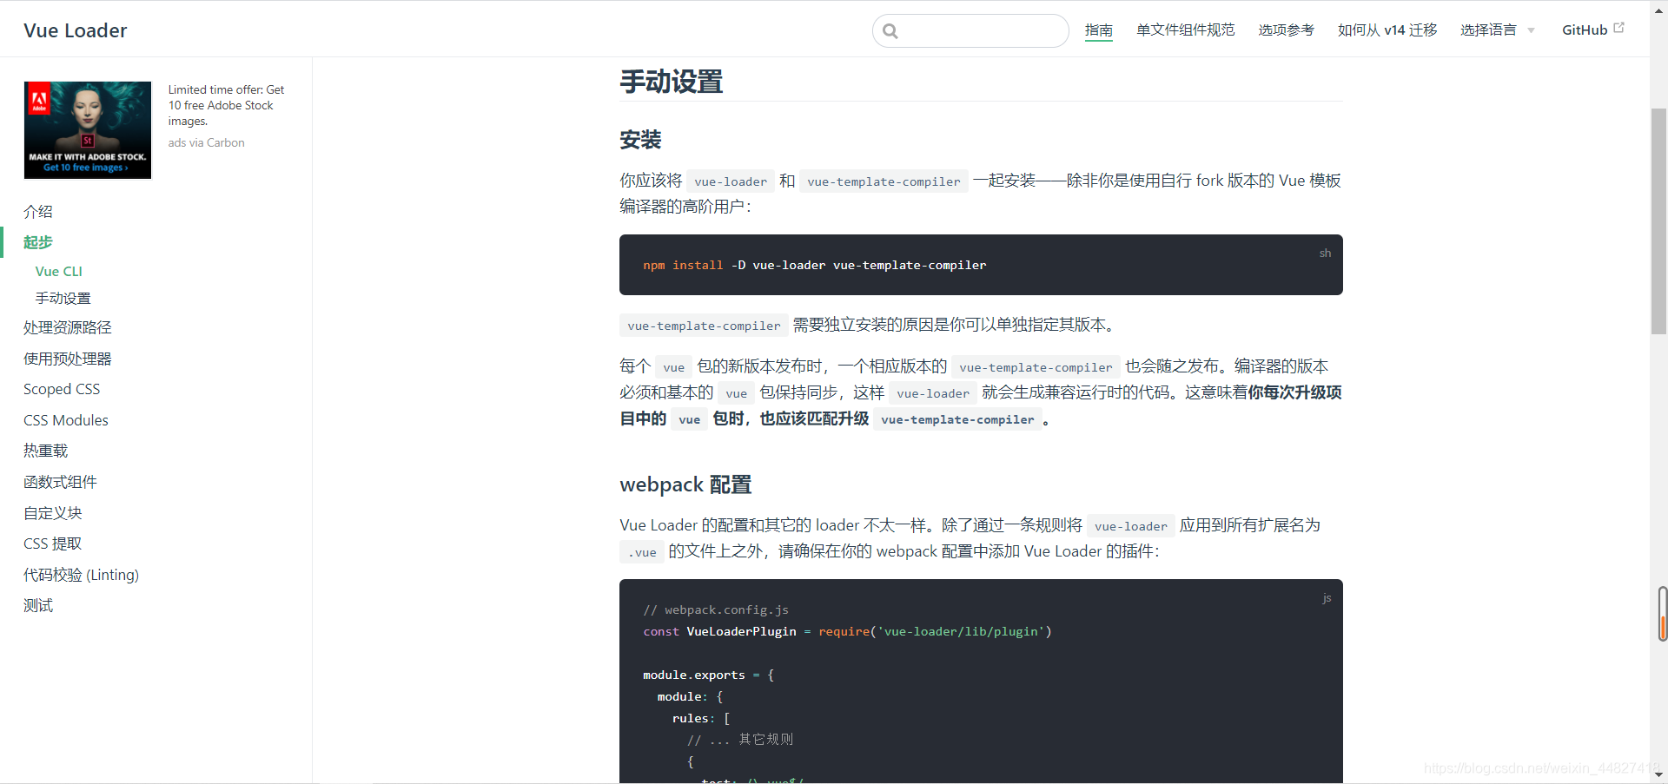The width and height of the screenshot is (1668, 784).
Task: Click the sh language label on code block
Action: (1325, 253)
